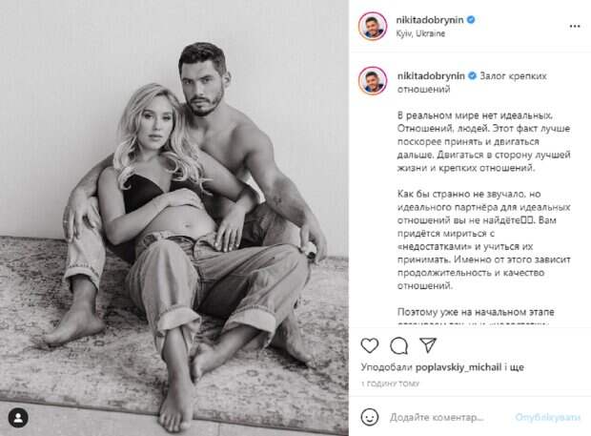591x436 pixels.
Task: Click the verified badge in the header
Action: 471,20
